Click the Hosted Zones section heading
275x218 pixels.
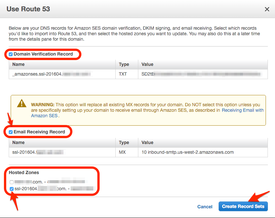(24, 173)
